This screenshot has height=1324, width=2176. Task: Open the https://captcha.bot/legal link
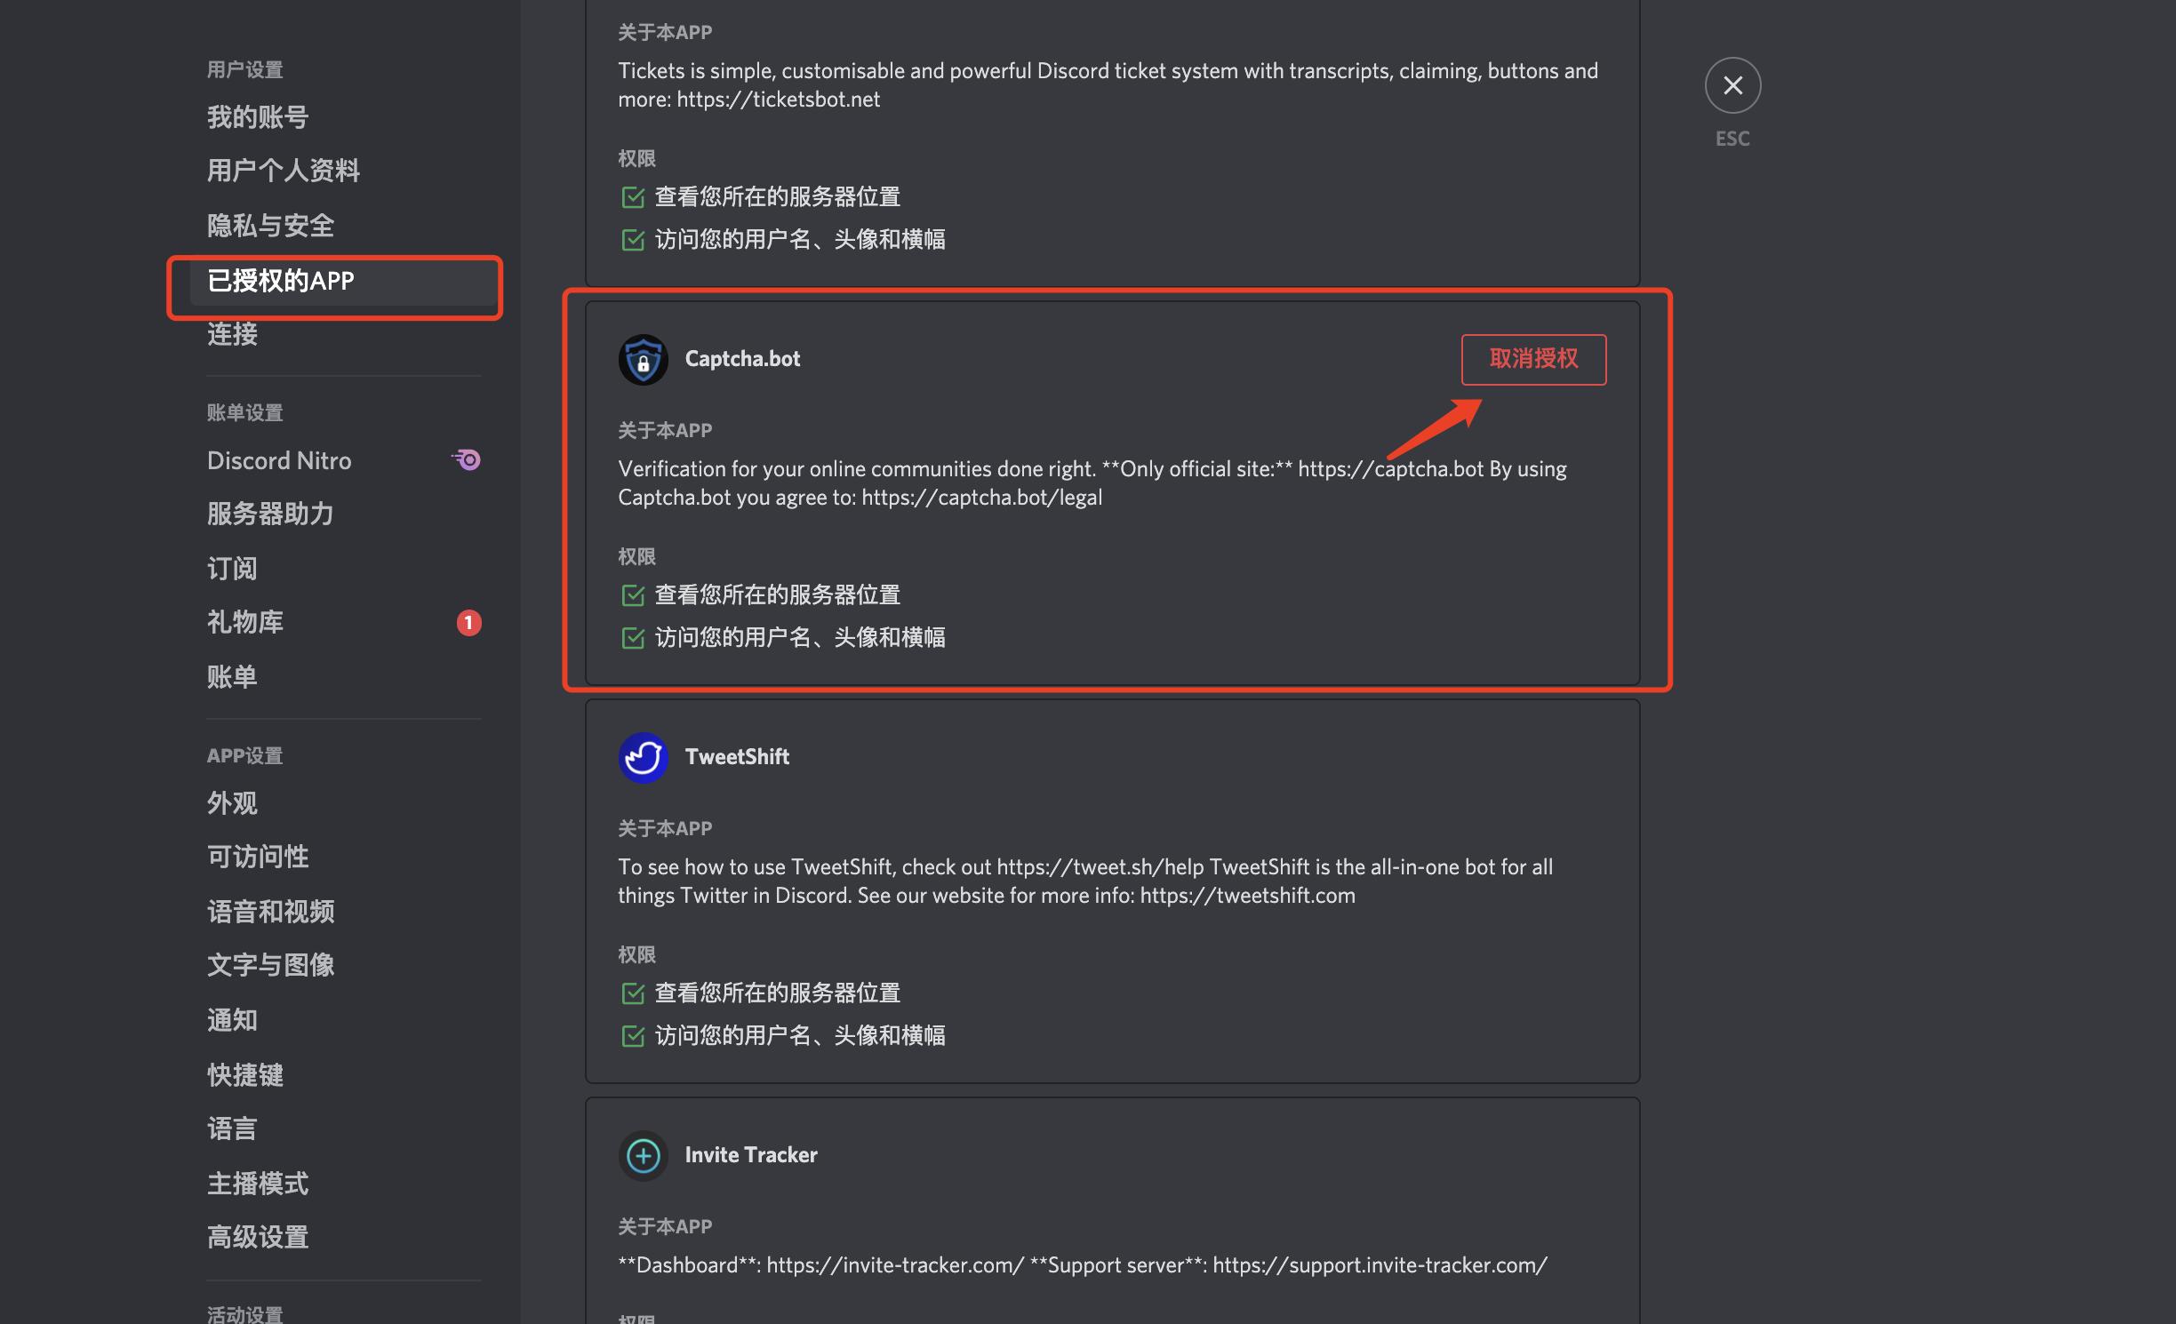coord(981,498)
